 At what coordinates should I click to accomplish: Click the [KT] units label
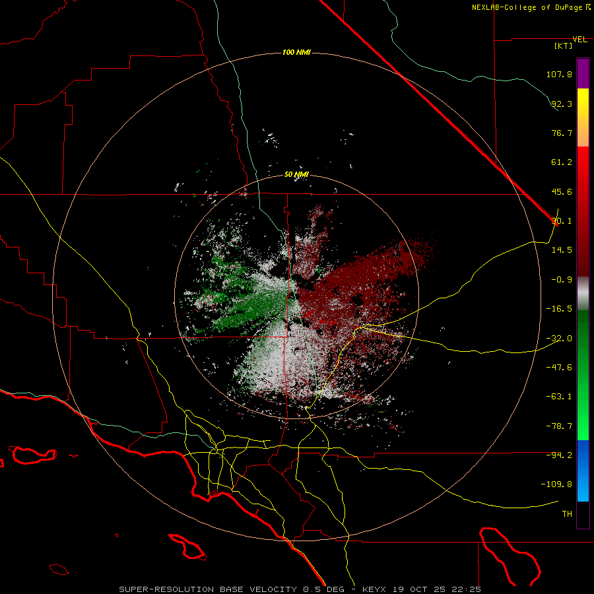(x=564, y=46)
